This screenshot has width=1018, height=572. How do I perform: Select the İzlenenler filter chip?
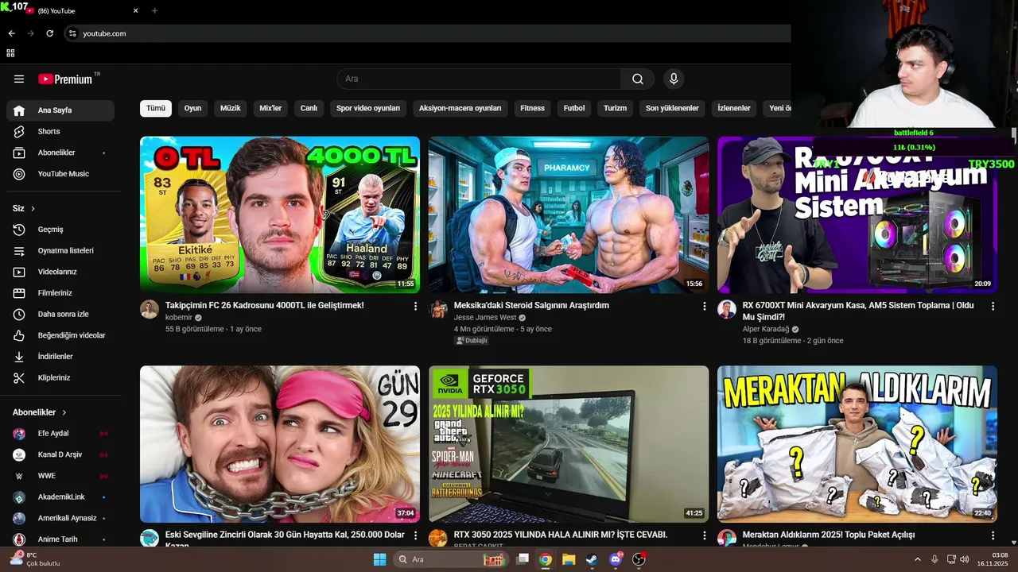pos(734,108)
